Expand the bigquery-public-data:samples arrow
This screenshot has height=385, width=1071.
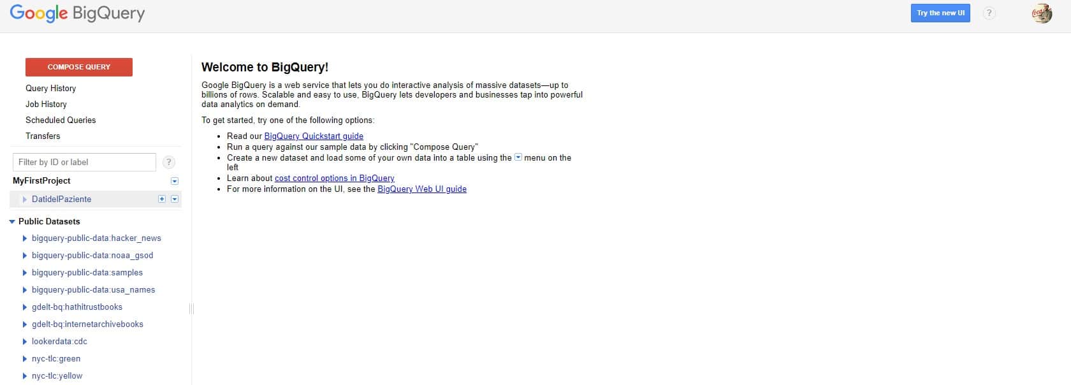[25, 273]
